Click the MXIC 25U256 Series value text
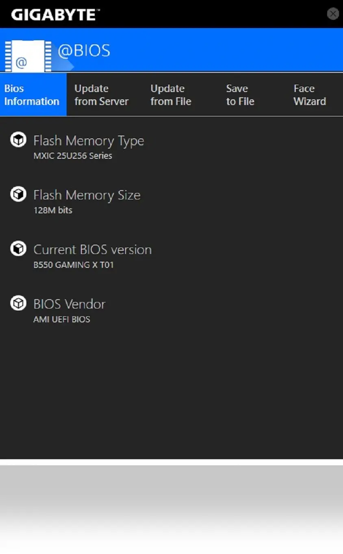343x554 pixels. coord(73,156)
